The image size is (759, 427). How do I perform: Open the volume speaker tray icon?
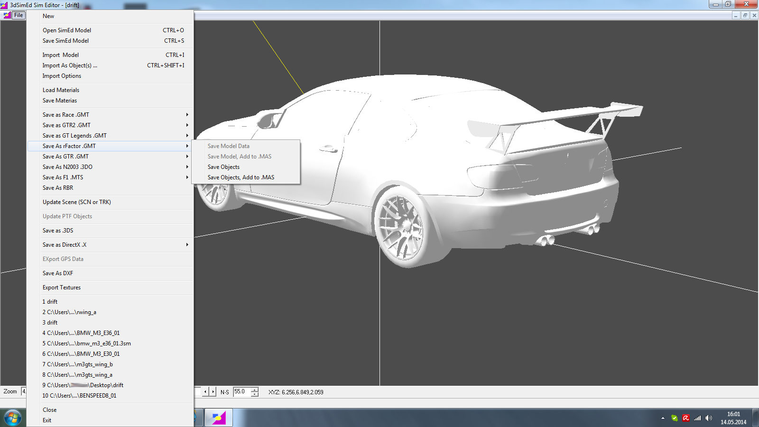point(708,418)
